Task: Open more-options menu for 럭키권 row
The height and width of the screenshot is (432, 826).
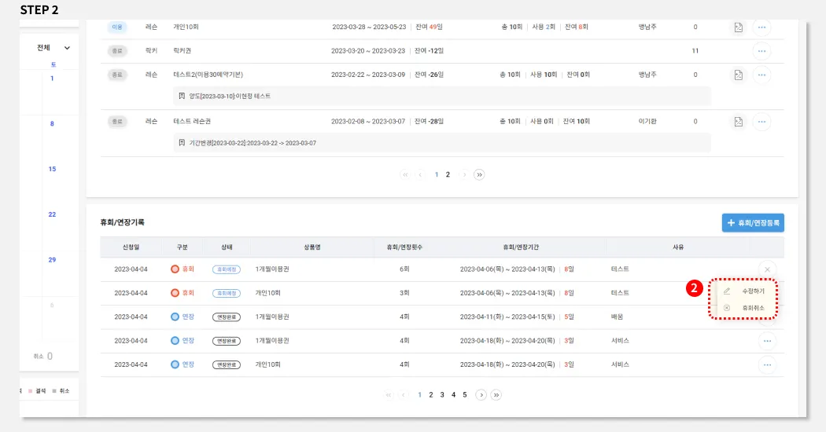Action: pos(761,51)
